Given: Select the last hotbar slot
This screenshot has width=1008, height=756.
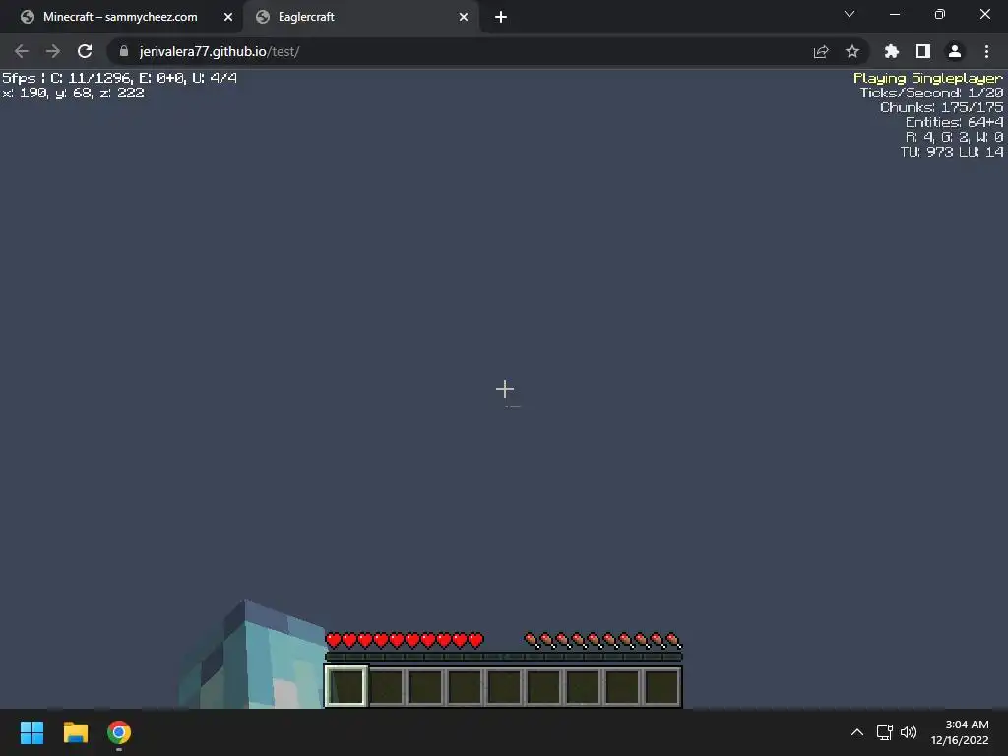Looking at the screenshot, I should click(661, 686).
